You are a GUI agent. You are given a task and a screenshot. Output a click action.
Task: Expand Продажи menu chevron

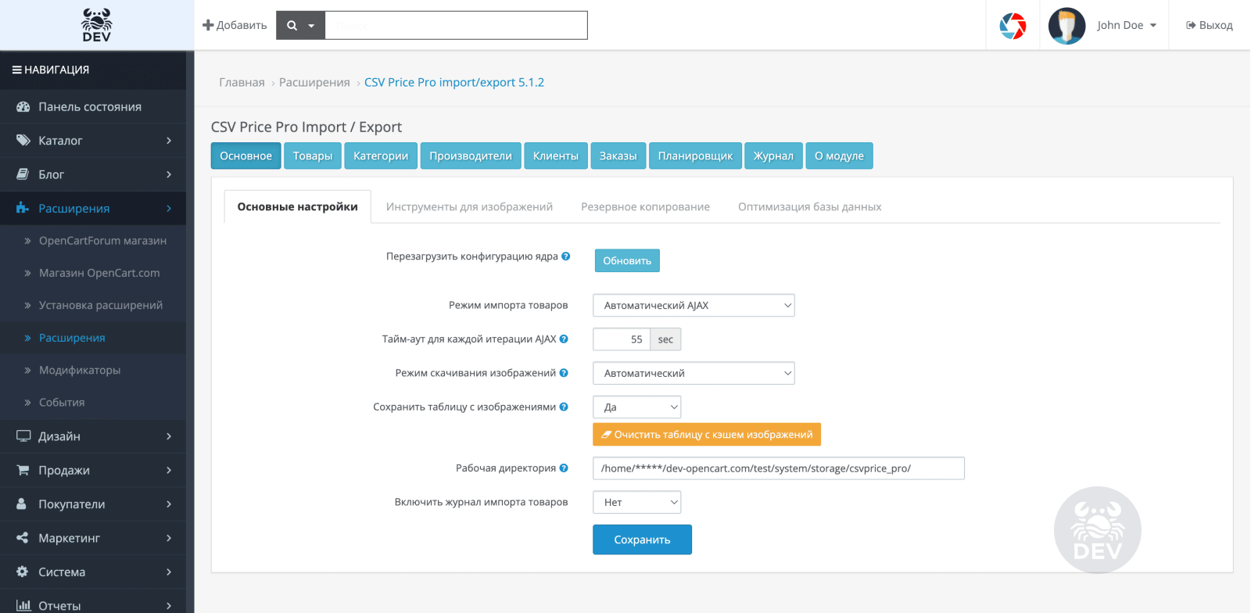coord(169,470)
